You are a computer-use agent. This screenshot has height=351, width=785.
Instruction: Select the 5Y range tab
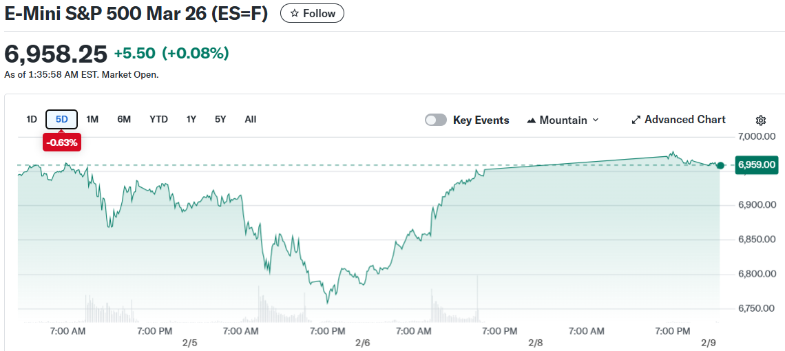[x=220, y=119]
